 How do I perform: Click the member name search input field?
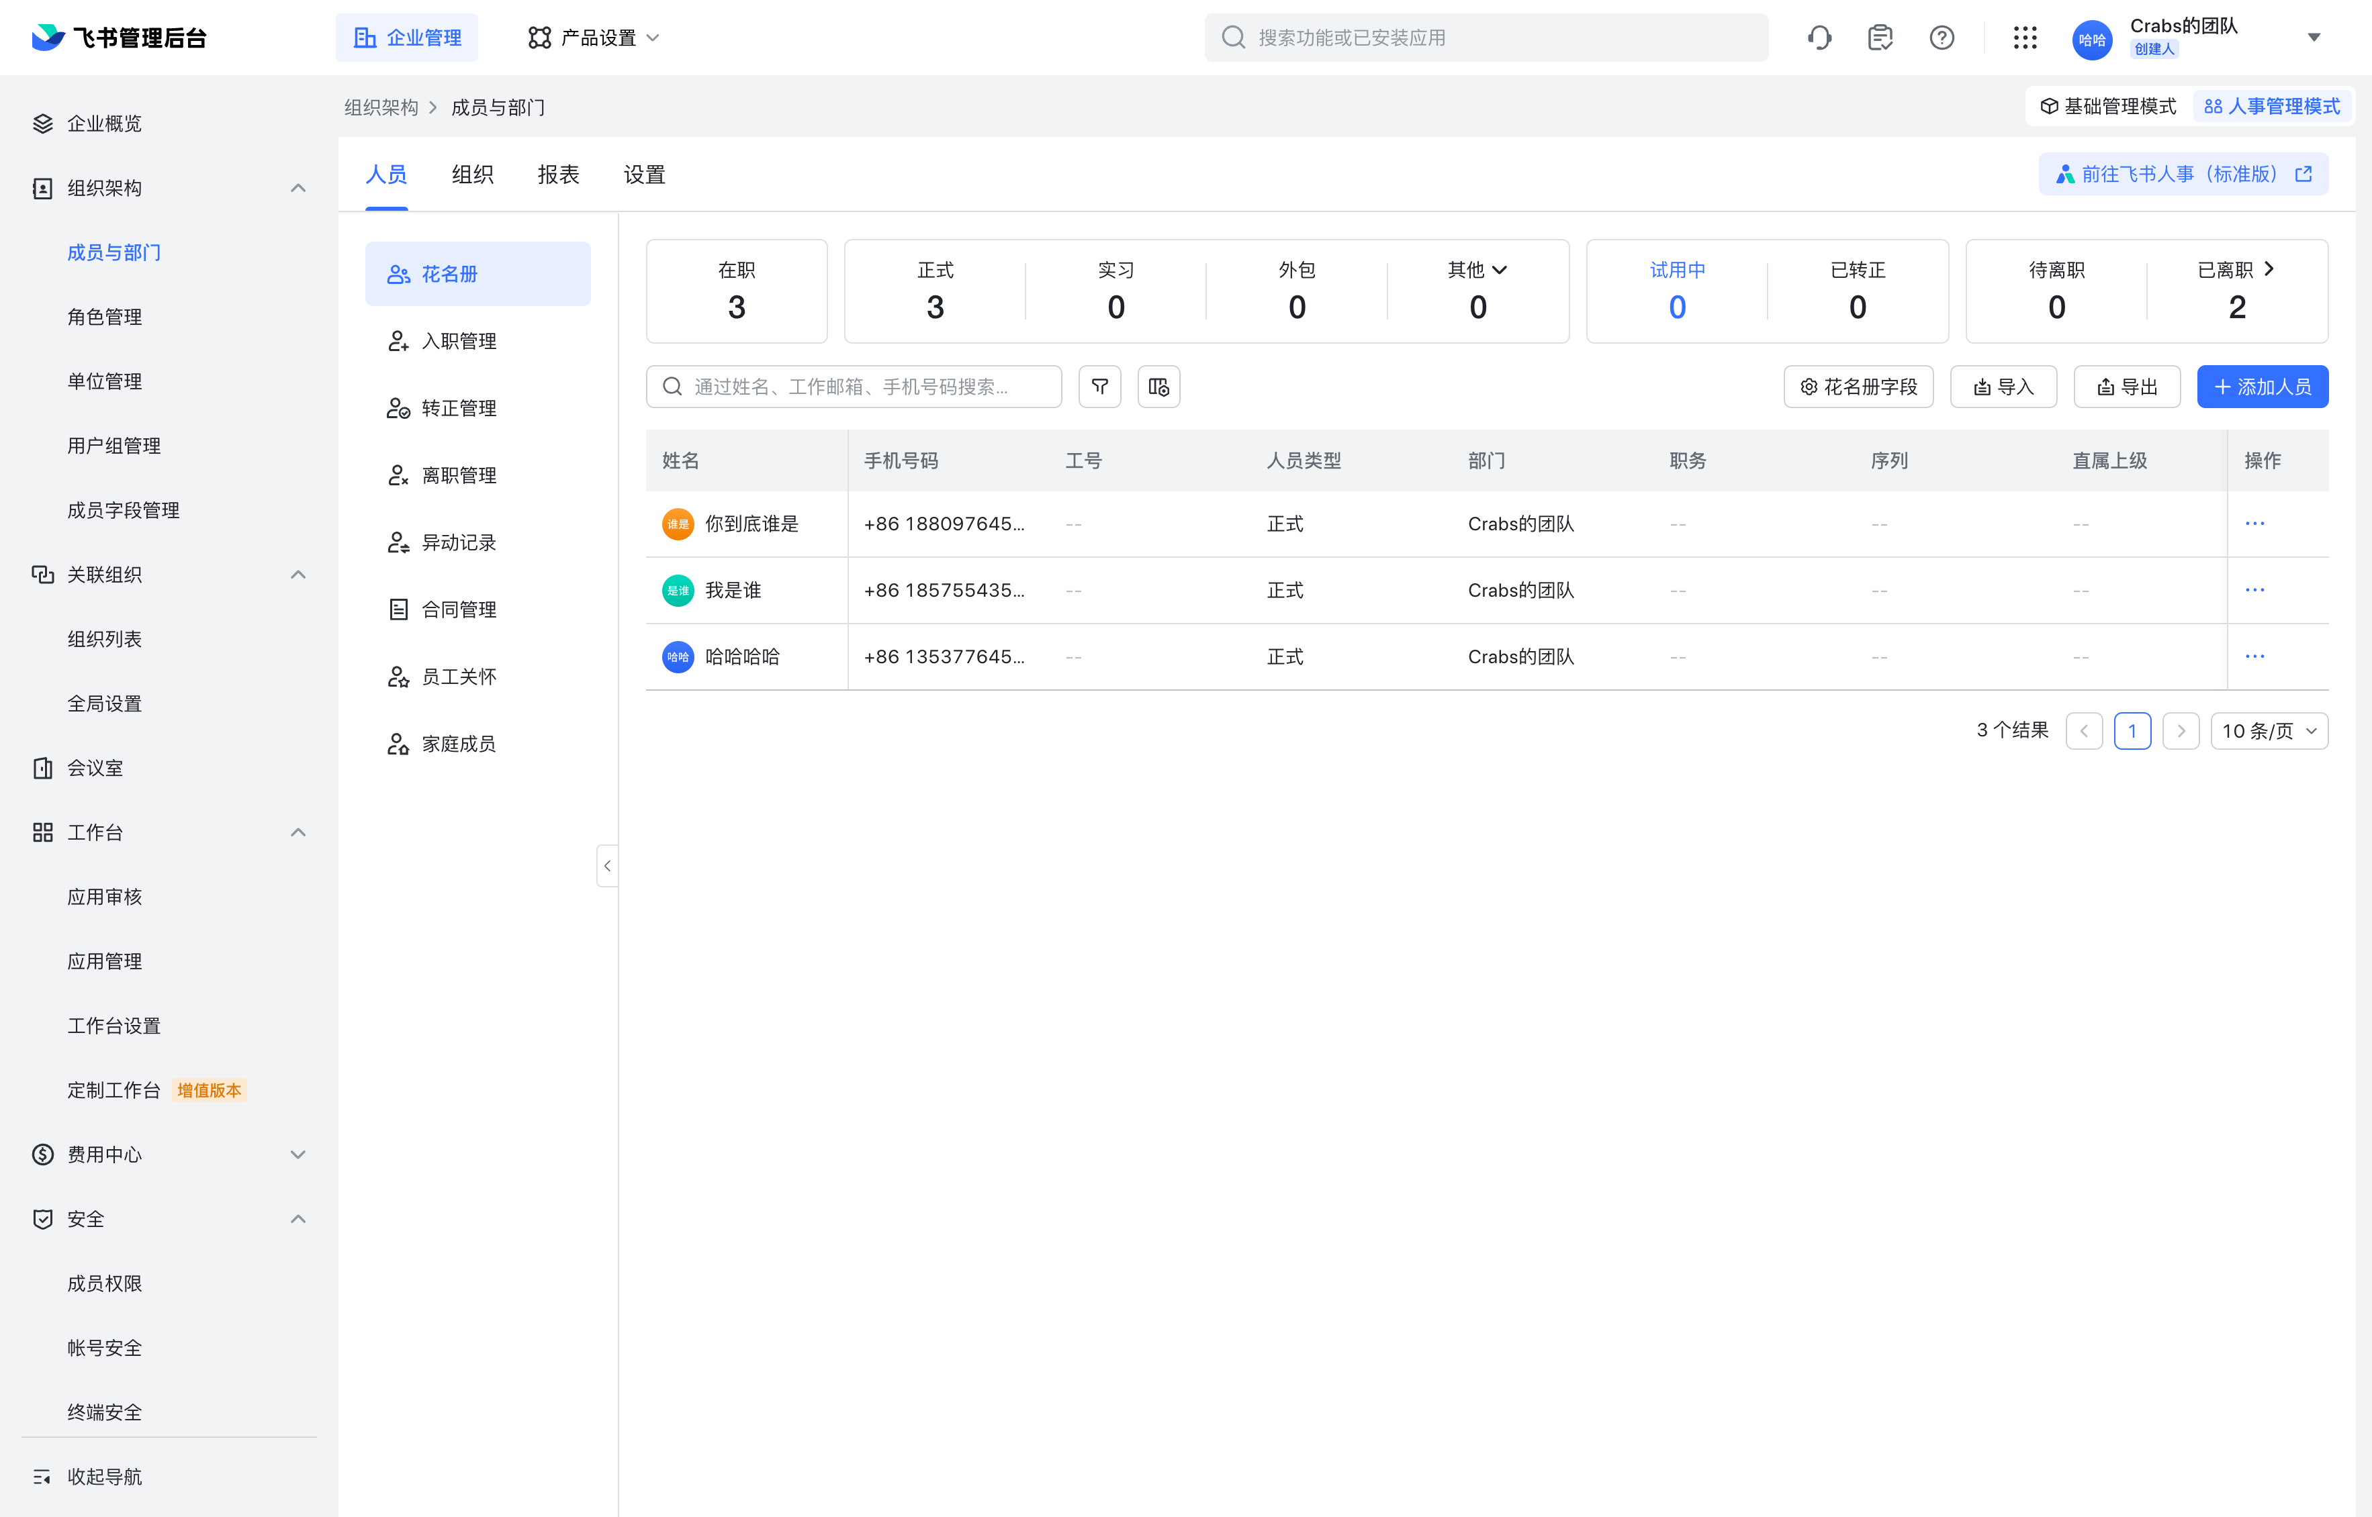[x=852, y=386]
